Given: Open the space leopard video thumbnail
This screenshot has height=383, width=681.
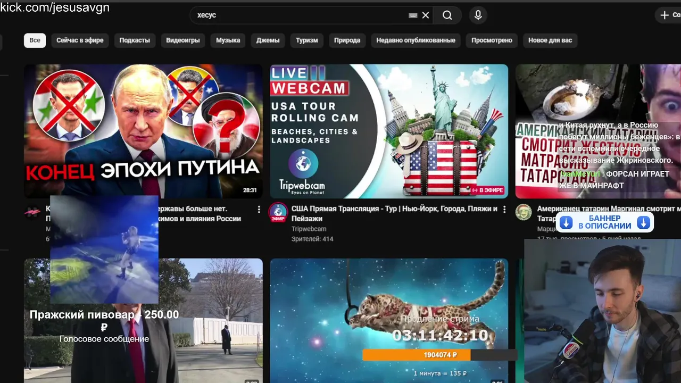Looking at the screenshot, I should click(x=389, y=321).
